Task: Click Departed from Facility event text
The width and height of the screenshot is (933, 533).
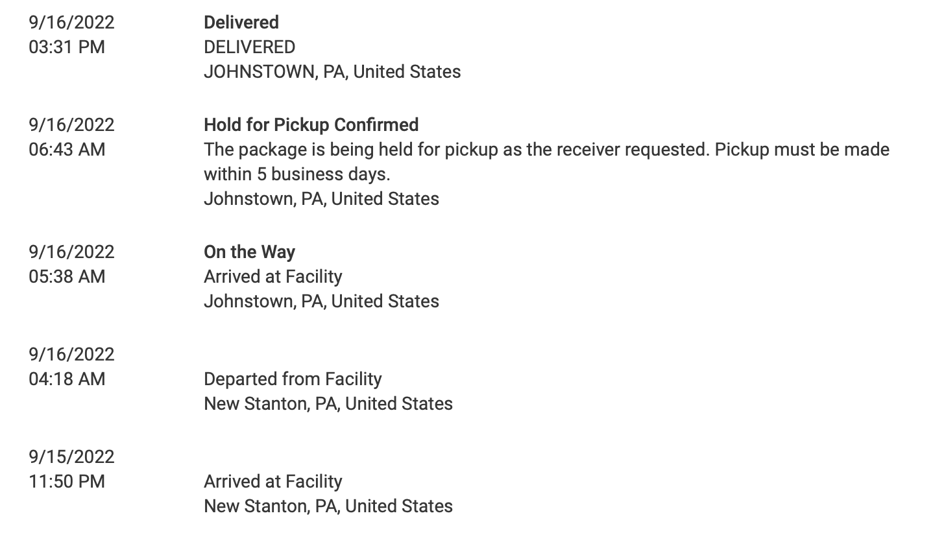Action: [293, 379]
